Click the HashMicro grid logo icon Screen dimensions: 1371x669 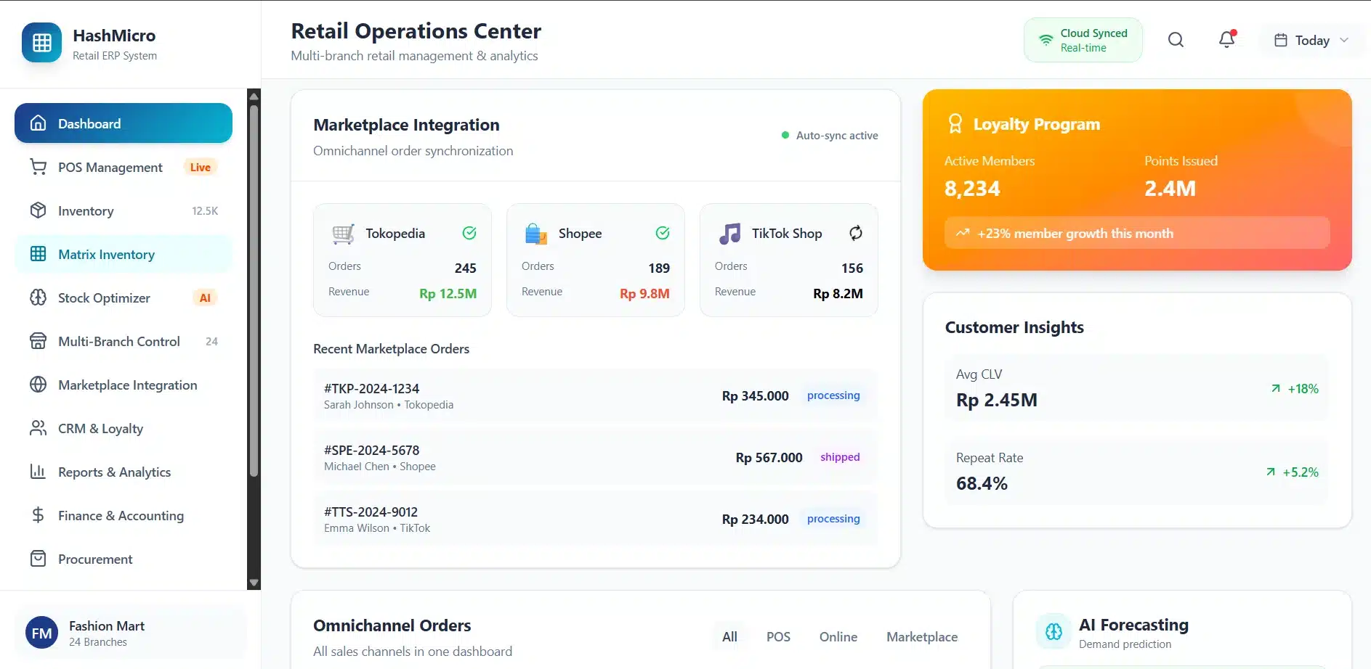pyautogui.click(x=42, y=43)
